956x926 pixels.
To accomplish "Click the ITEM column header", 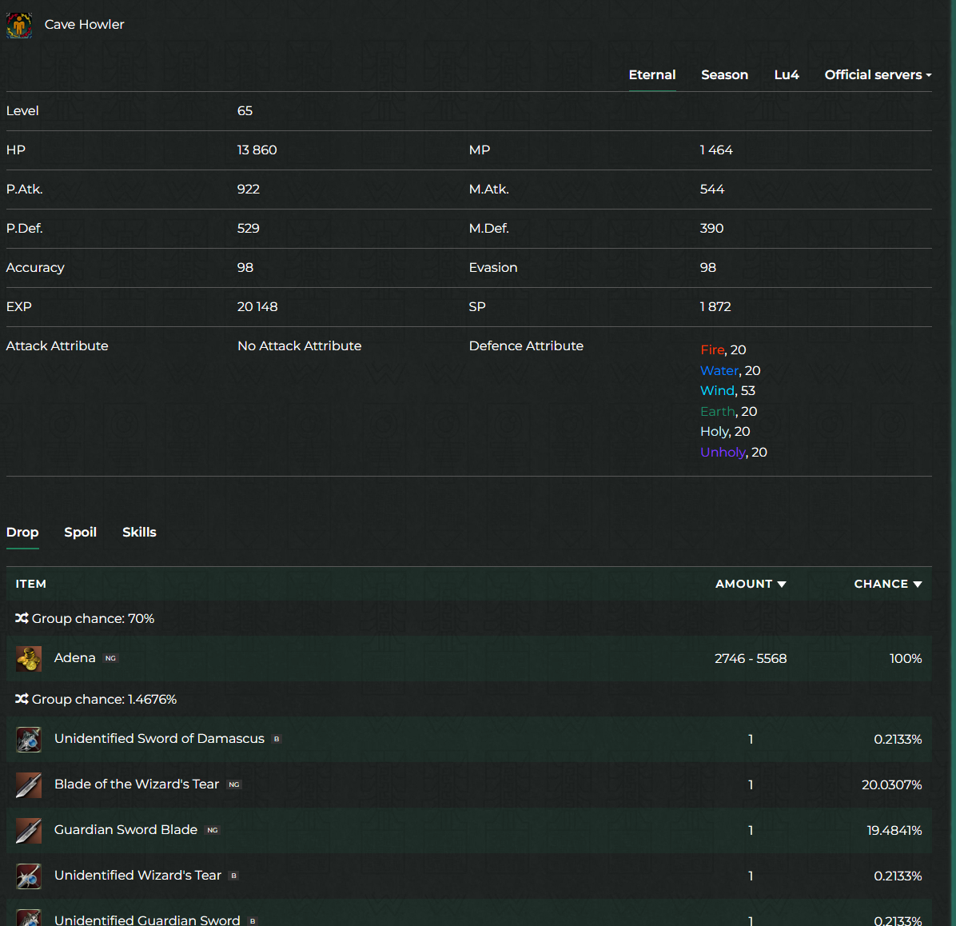I will coord(31,585).
